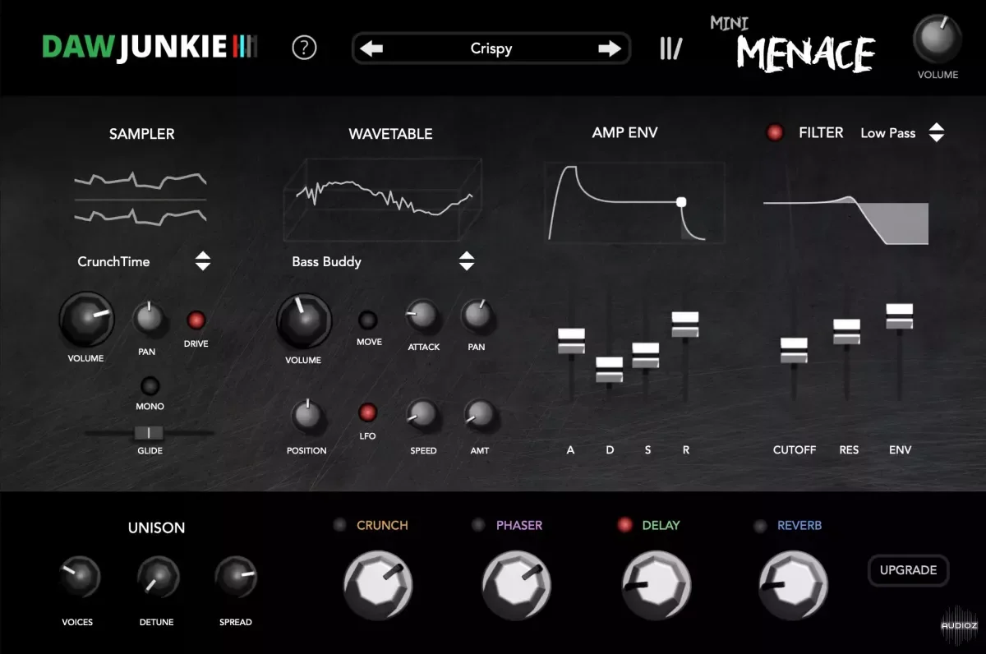Click the envelope Sustain (S) slider

tap(646, 356)
